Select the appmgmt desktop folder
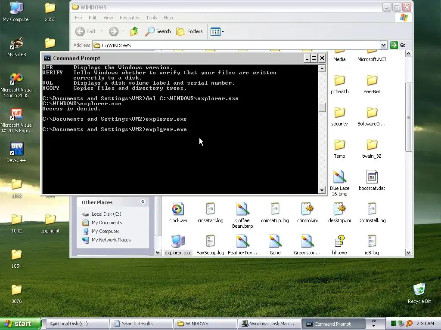The height and width of the screenshot is (330, 441). click(50, 223)
